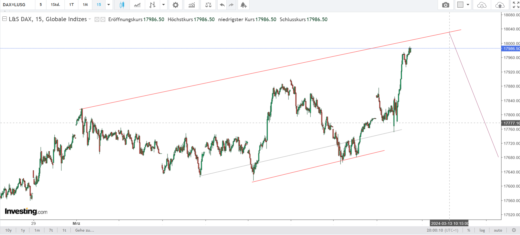
Task: Open L&S DAX title dropdown arrow
Action: pyautogui.click(x=90, y=19)
